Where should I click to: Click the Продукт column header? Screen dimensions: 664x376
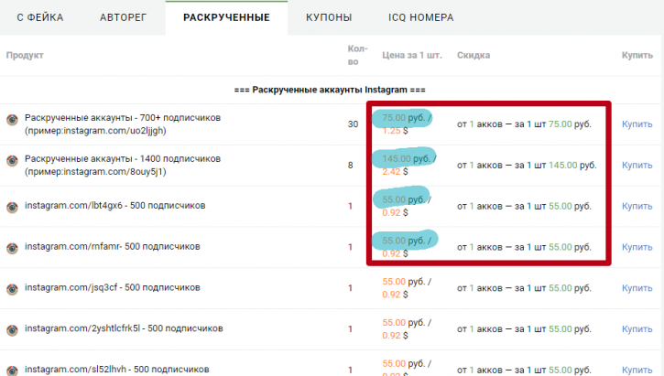[x=25, y=56]
